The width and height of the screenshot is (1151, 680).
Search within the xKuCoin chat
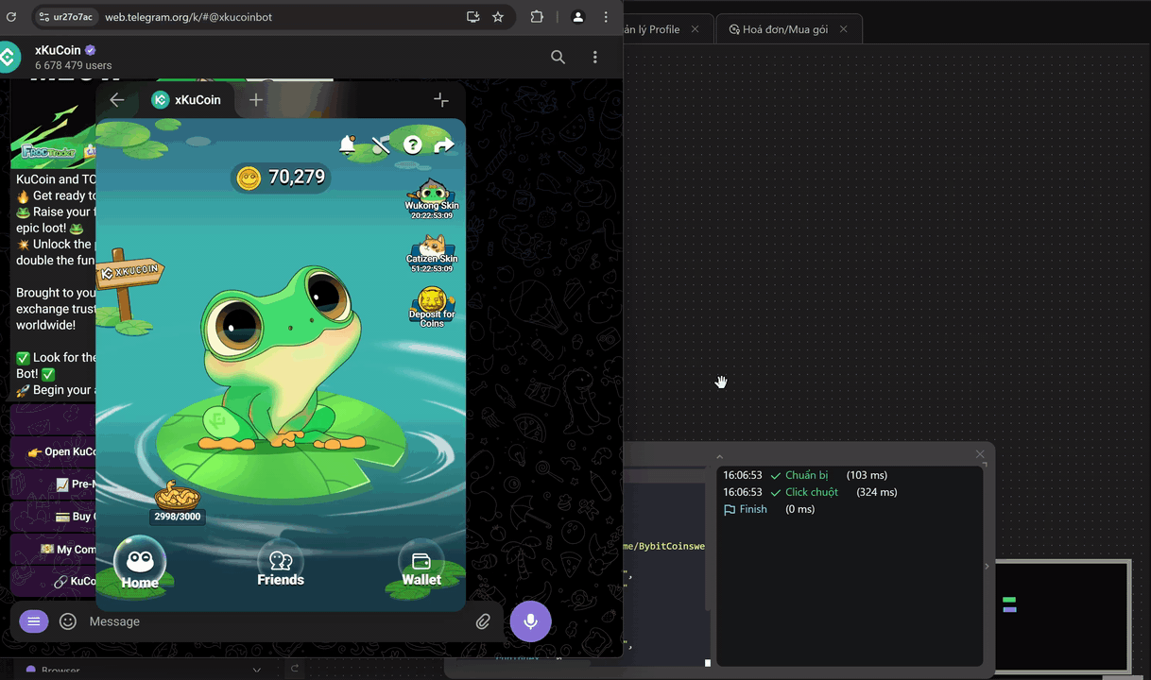(x=558, y=57)
